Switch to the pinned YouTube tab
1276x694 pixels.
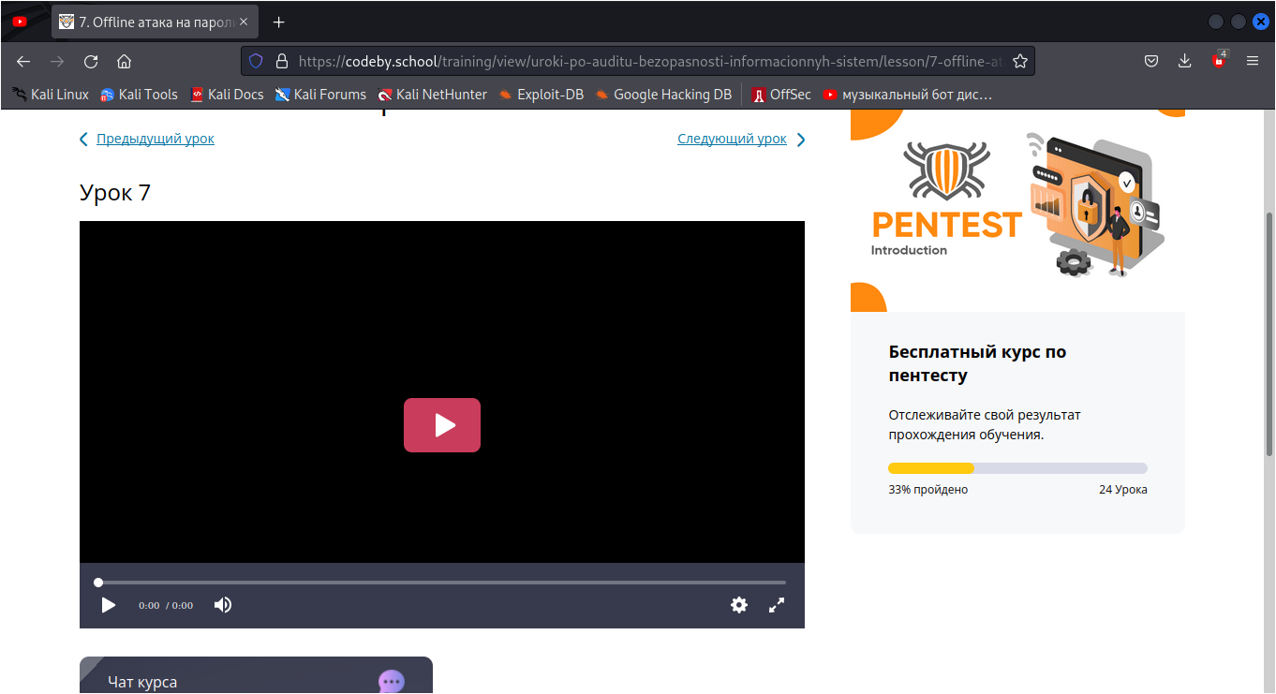click(x=20, y=22)
